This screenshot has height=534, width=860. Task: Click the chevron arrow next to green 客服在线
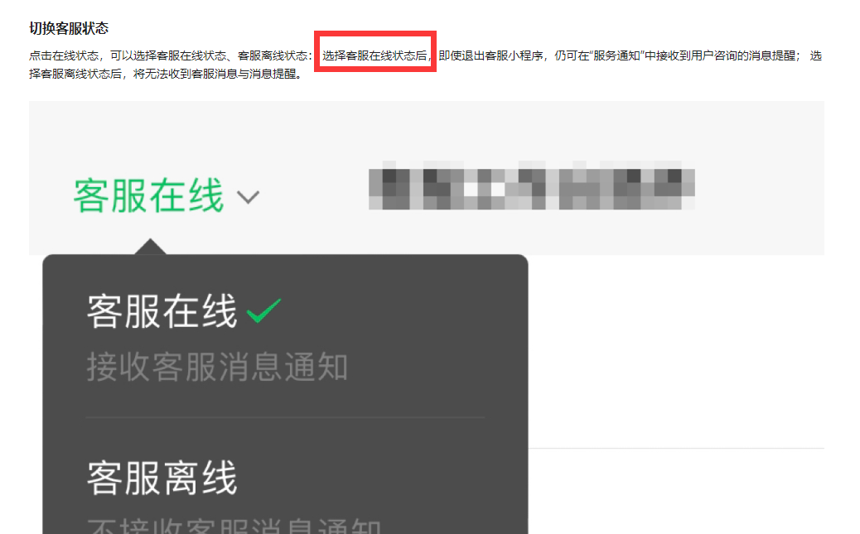[248, 196]
